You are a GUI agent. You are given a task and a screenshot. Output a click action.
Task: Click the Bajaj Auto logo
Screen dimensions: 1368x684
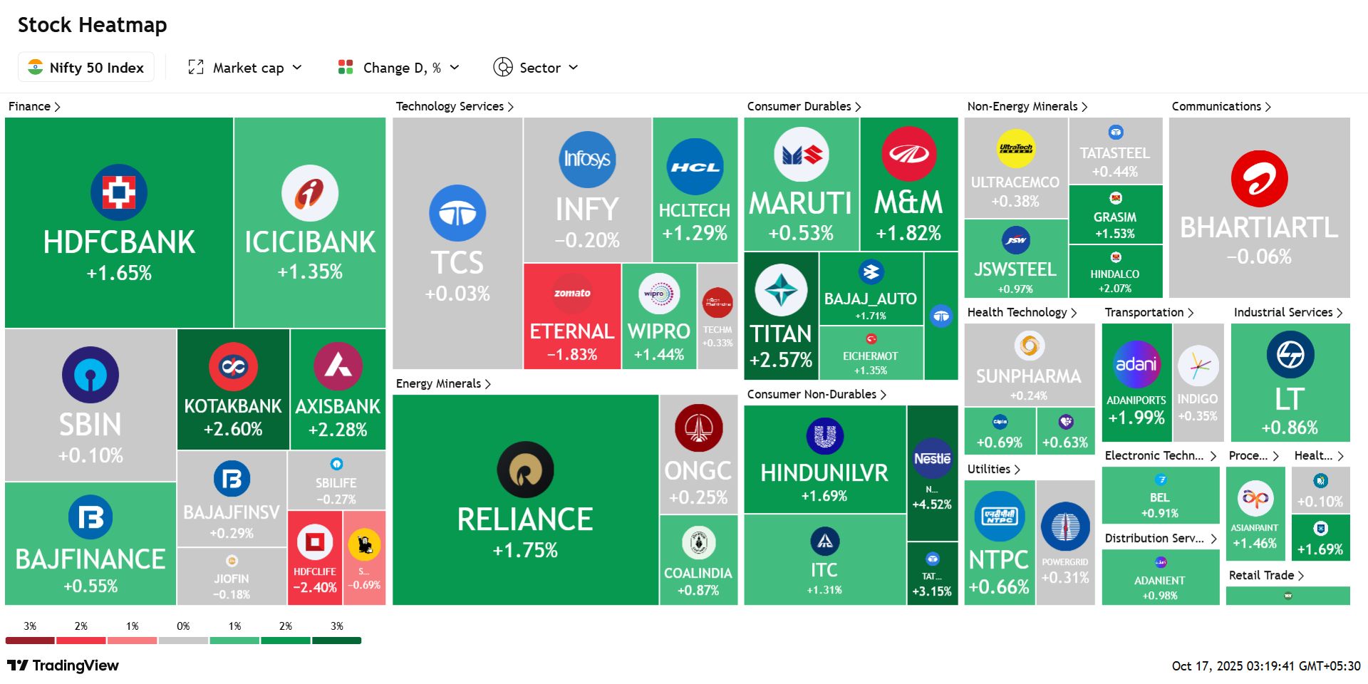[871, 271]
